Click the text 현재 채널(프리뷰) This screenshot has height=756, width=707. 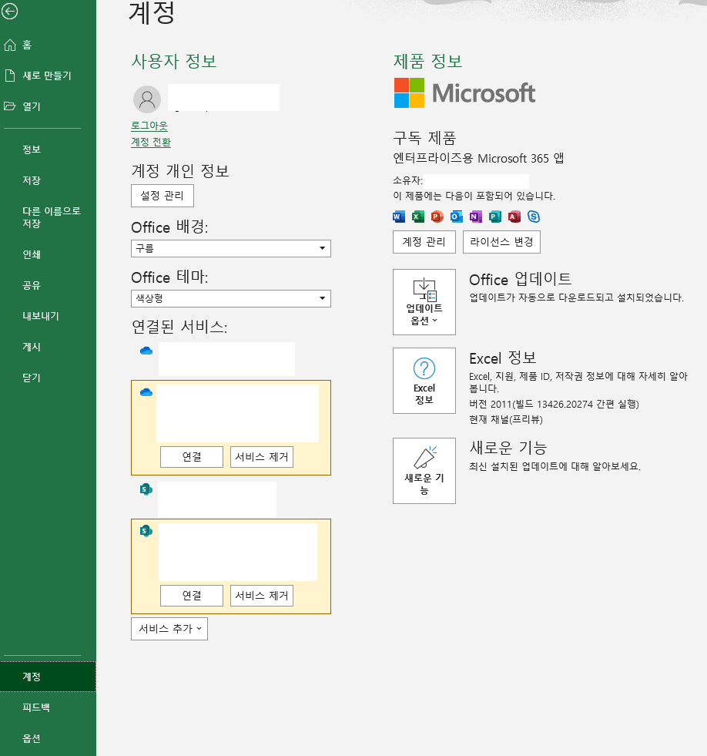[x=506, y=419]
